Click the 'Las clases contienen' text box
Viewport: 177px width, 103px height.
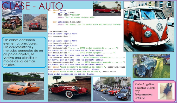coord(24,52)
